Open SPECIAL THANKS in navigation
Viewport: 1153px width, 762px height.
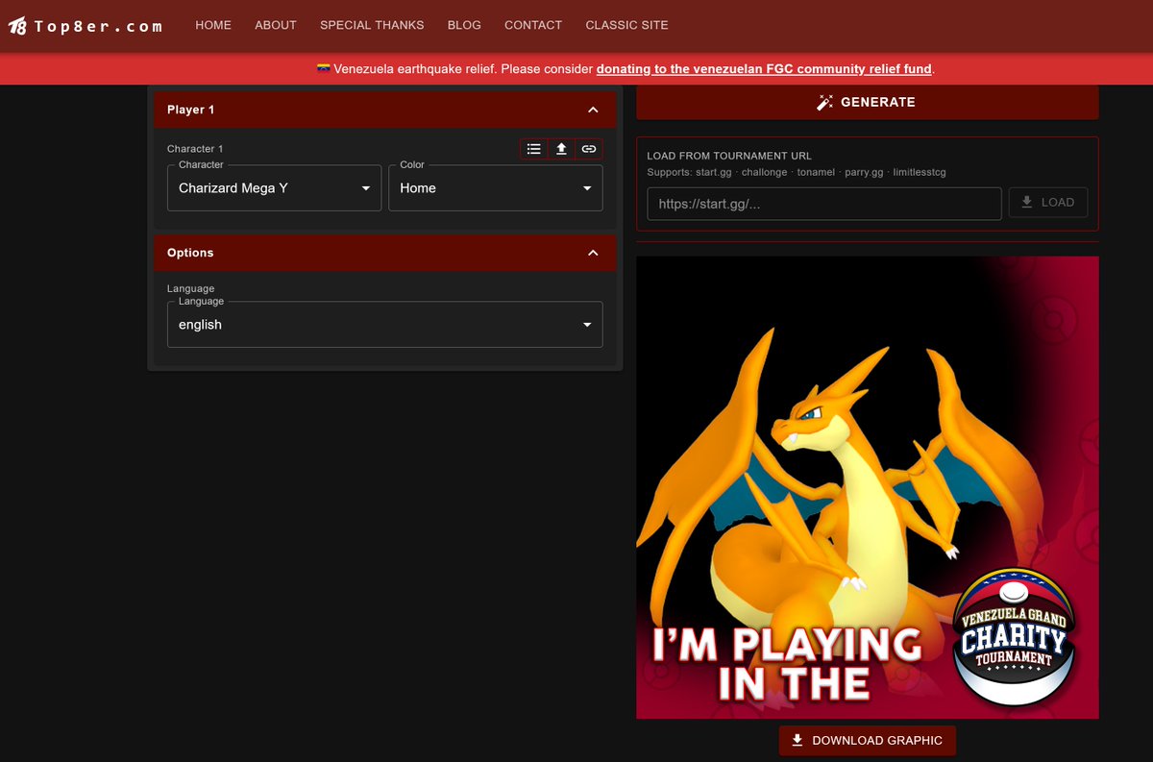point(372,25)
